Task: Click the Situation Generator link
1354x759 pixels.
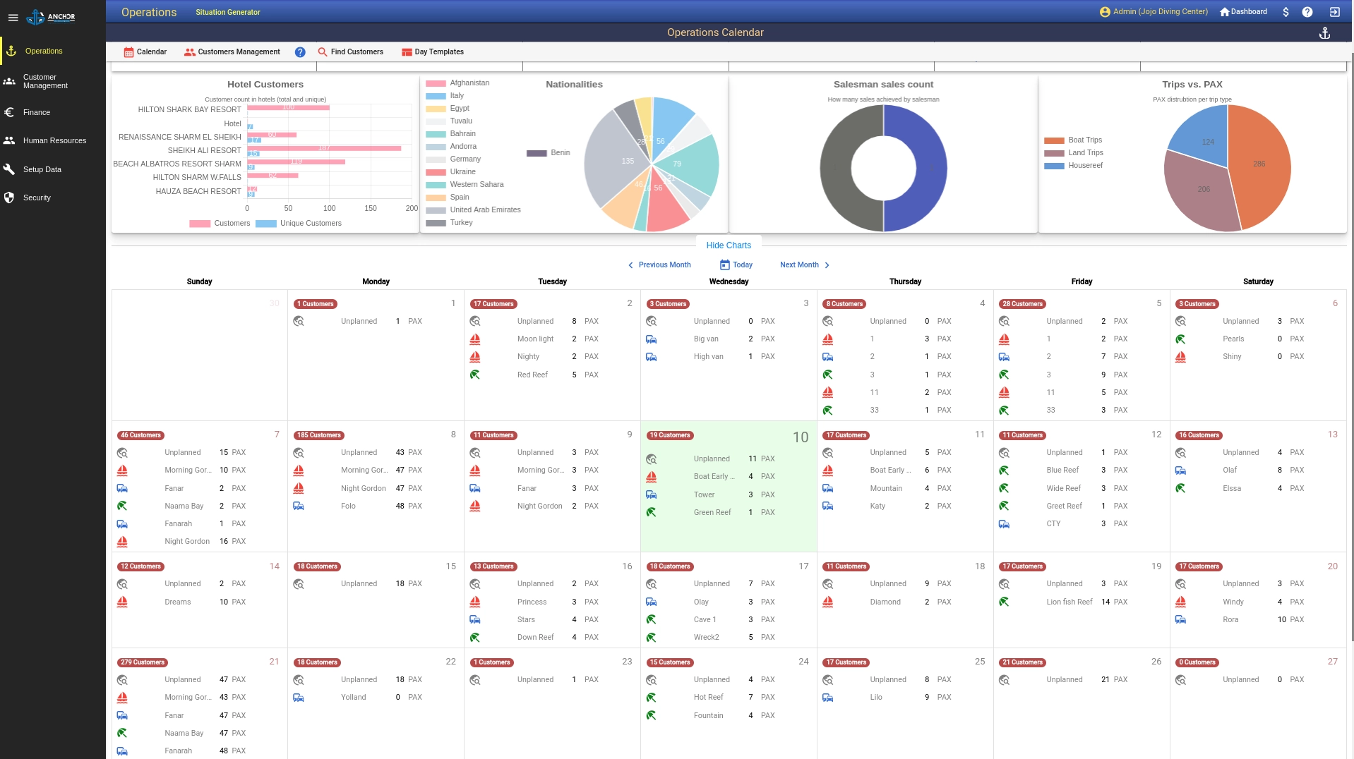Action: point(228,12)
